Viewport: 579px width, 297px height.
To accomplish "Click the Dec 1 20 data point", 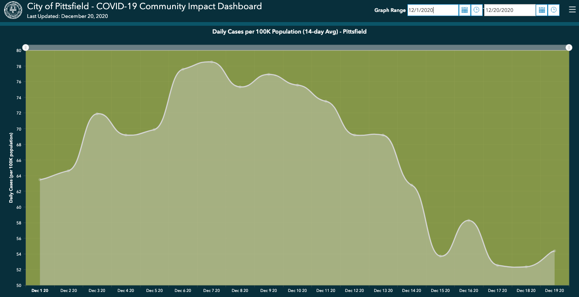I will pyautogui.click(x=41, y=179).
